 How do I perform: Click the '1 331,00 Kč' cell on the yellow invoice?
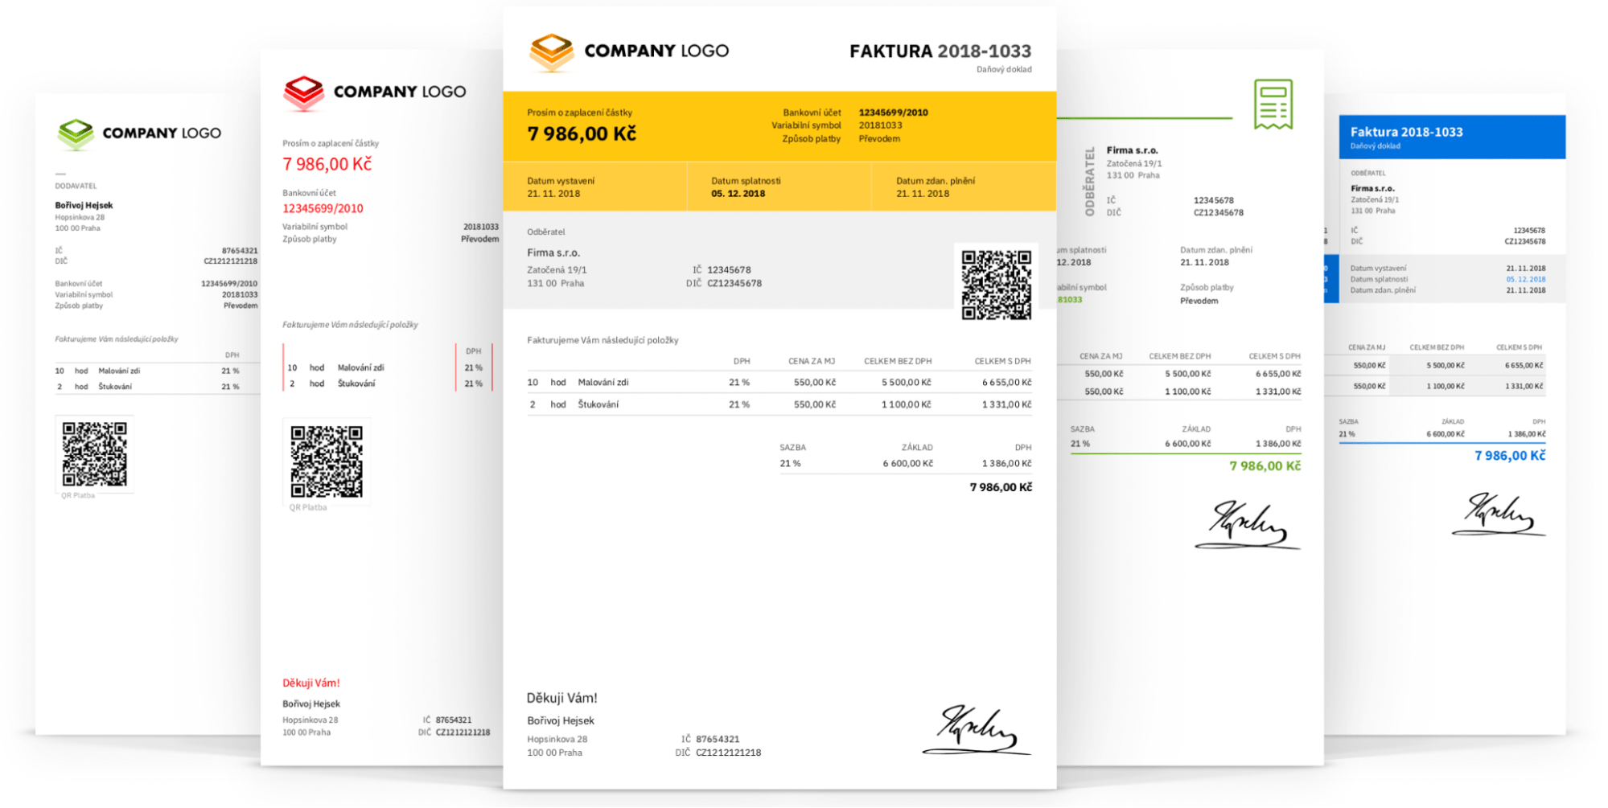point(1006,404)
